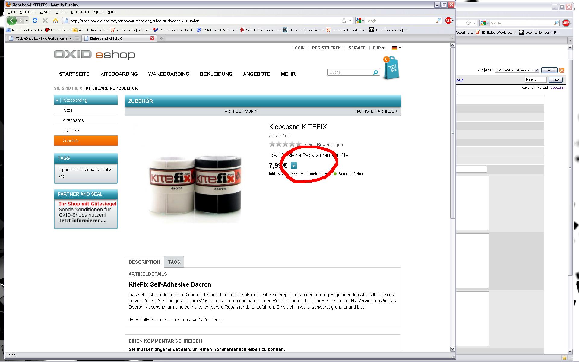Click the Firefox back arrow button
The image size is (579, 362).
pyautogui.click(x=11, y=21)
